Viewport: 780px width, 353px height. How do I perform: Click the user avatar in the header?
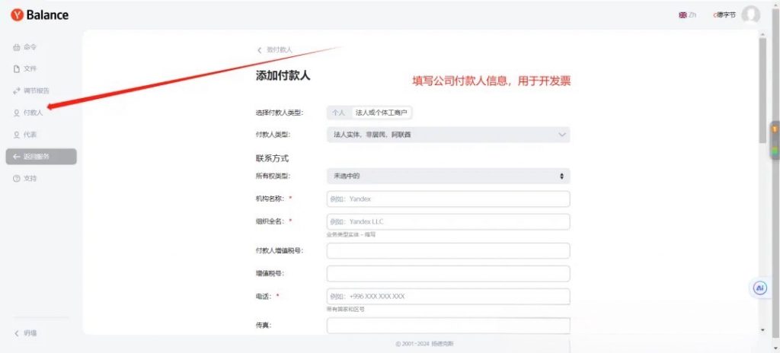(750, 15)
